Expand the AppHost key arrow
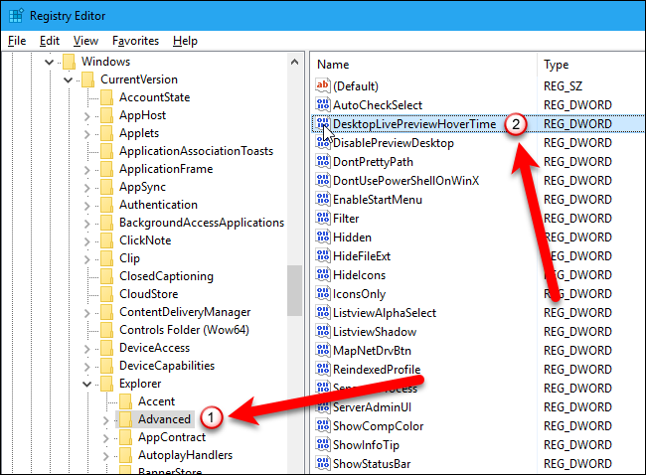This screenshot has height=475, width=646. tap(87, 116)
